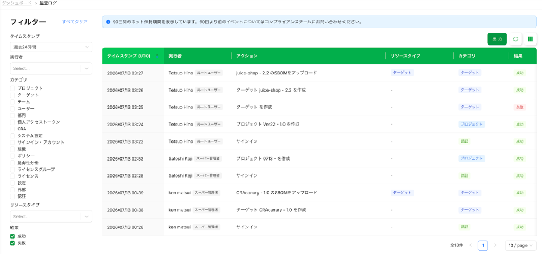Check the プロジェクト category checkbox
The image size is (542, 257).
[12, 88]
